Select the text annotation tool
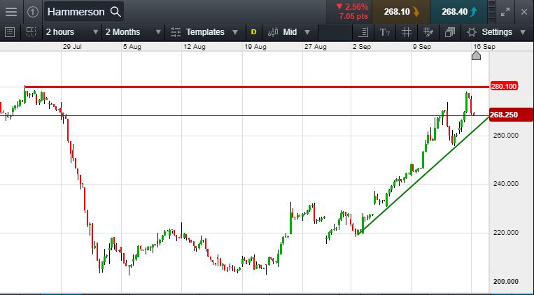 pyautogui.click(x=385, y=32)
